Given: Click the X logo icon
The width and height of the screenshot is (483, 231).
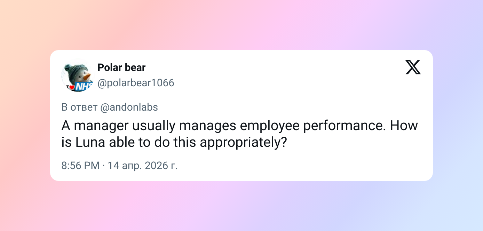Looking at the screenshot, I should (413, 67).
